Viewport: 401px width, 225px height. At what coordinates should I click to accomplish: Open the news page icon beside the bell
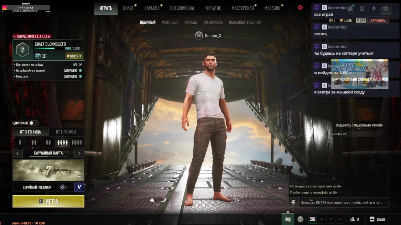pyautogui.click(x=362, y=9)
